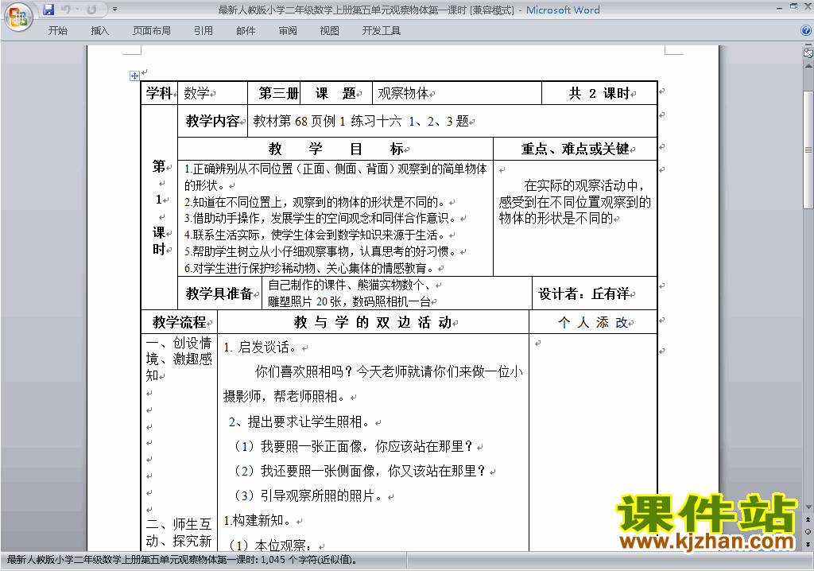The width and height of the screenshot is (814, 571).
Task: Click the vertical scrollbar thumb
Action: click(808, 150)
